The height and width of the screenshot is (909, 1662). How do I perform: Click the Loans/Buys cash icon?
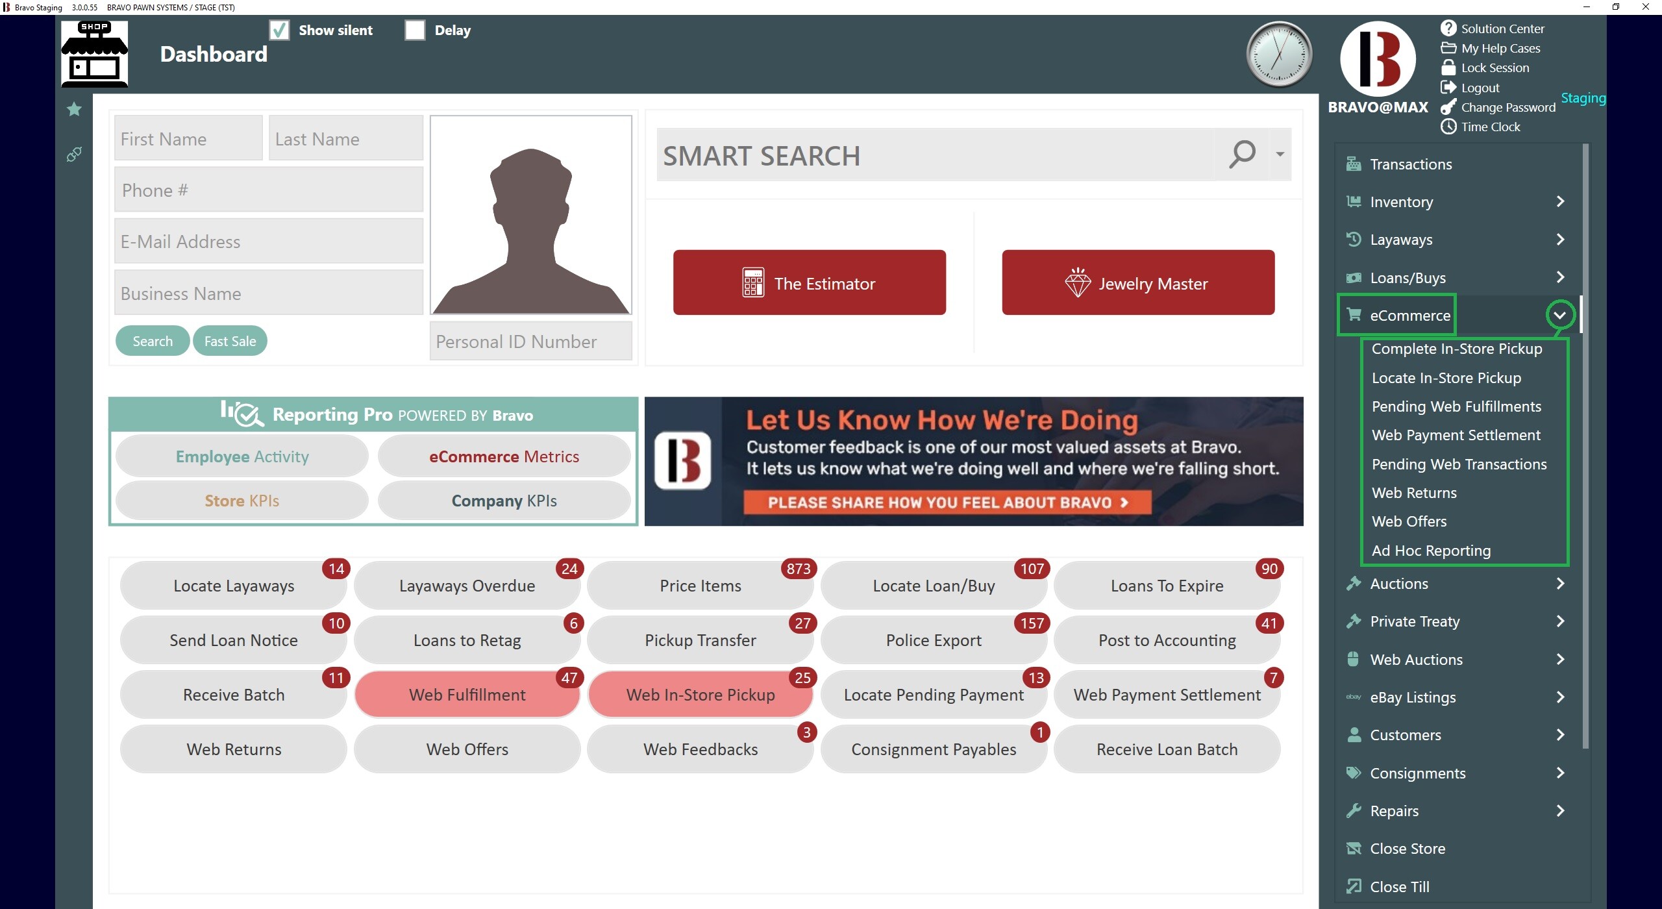click(1354, 277)
